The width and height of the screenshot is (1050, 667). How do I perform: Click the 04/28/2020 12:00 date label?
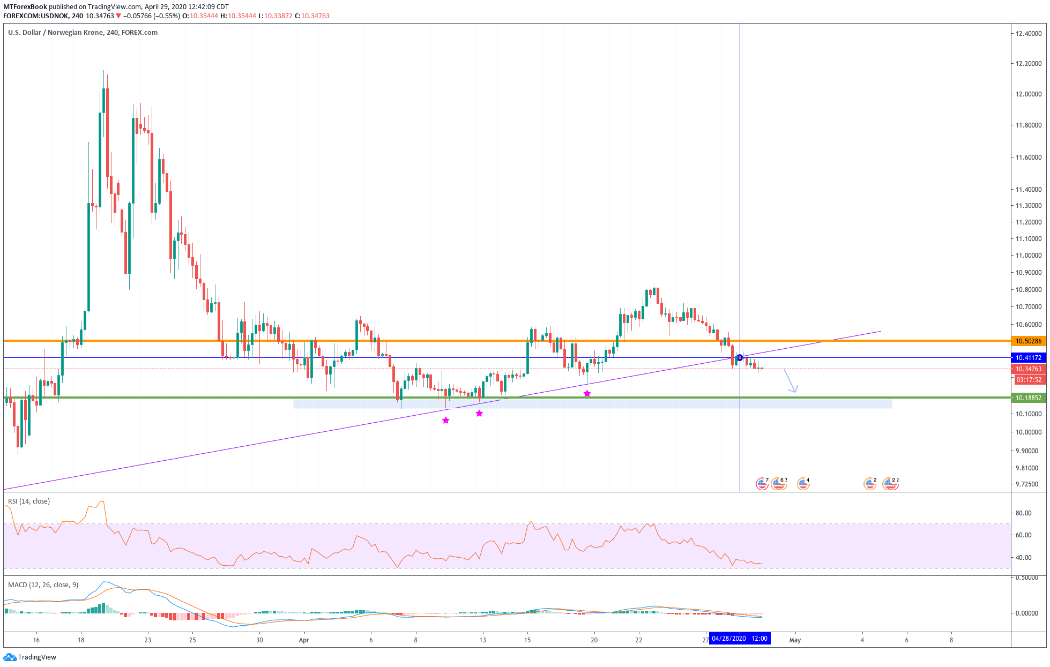pyautogui.click(x=740, y=639)
